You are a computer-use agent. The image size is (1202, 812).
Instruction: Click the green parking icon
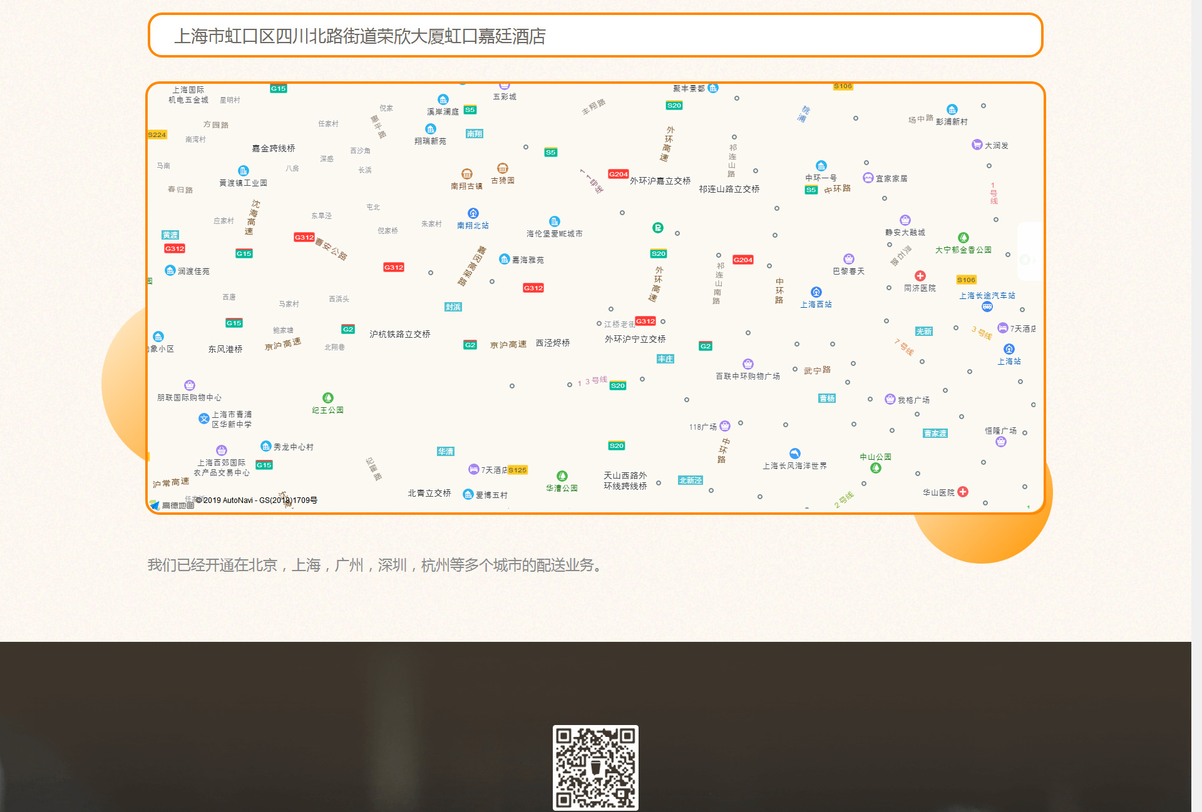tap(658, 228)
